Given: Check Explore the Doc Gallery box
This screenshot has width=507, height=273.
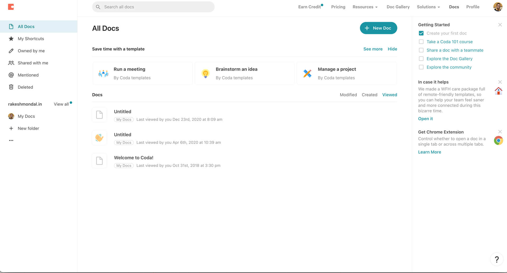Looking at the screenshot, I should (421, 59).
